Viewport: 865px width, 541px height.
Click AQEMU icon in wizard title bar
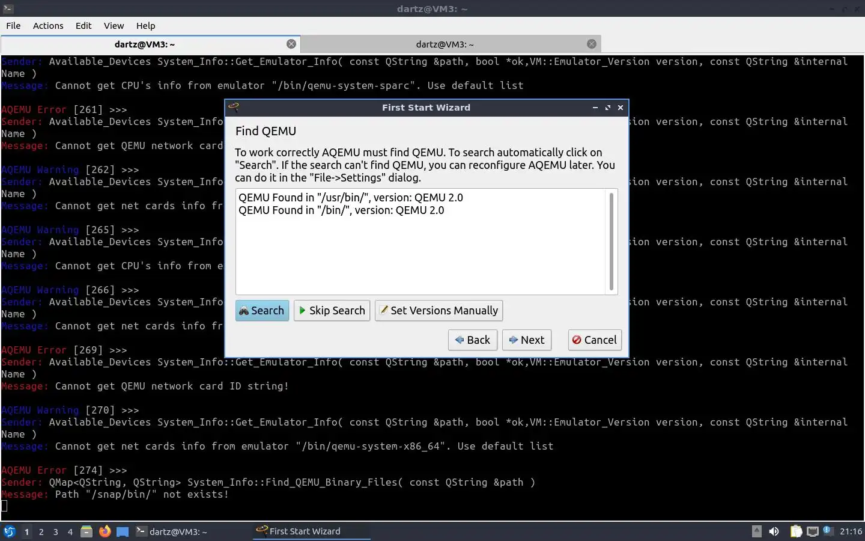coord(234,108)
